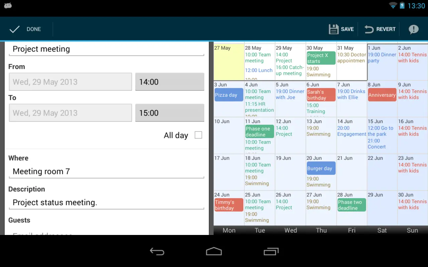
Task: Tap the Sun weekday header
Action: 412,230
